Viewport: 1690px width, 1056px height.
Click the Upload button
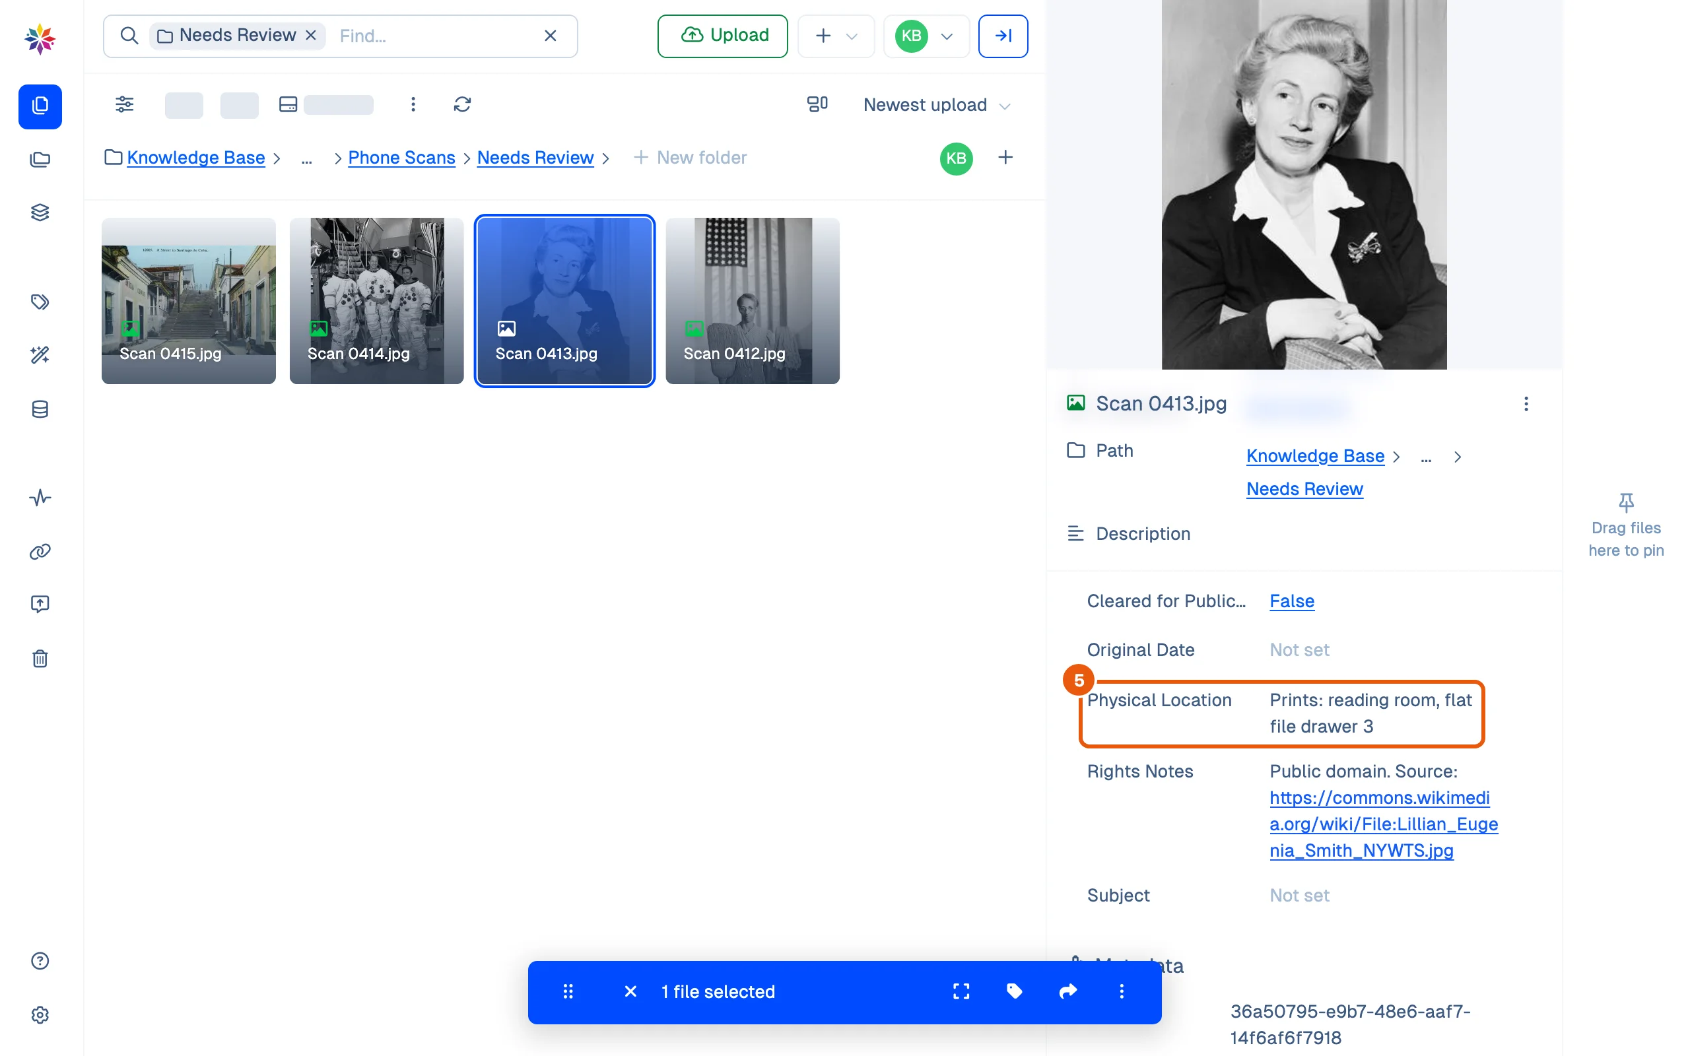(723, 36)
